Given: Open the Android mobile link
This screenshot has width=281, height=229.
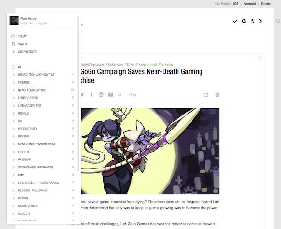Looking at the screenshot, I should click(x=250, y=4).
